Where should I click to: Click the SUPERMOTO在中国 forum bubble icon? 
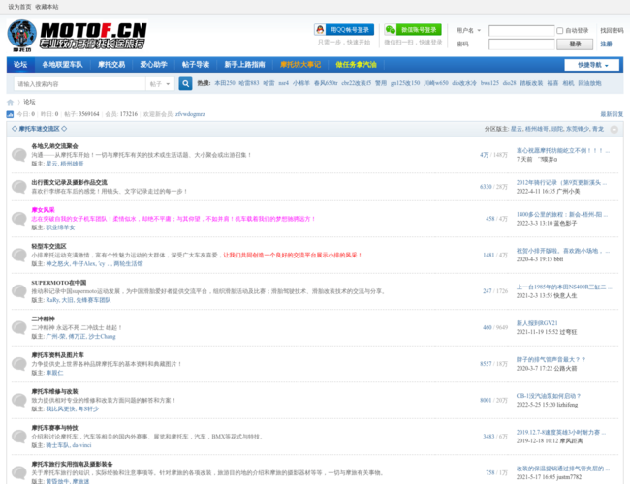[18, 290]
